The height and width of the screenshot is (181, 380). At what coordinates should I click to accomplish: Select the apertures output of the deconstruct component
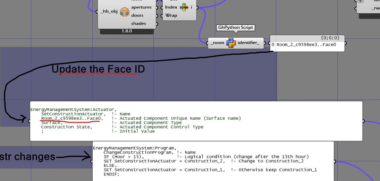[x=141, y=7]
